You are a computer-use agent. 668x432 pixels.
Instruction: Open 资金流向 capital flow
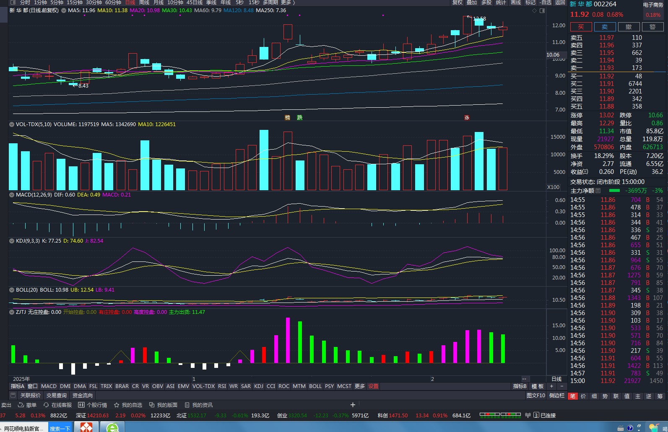coord(83,395)
